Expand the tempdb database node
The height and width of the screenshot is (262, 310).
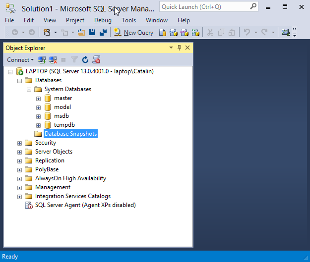[x=38, y=125]
